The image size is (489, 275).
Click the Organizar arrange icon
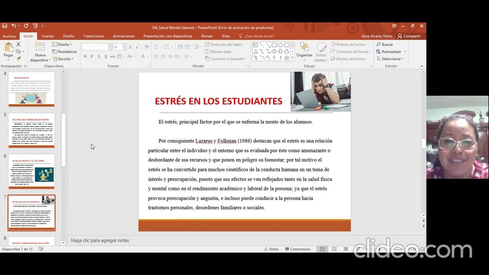pyautogui.click(x=304, y=47)
